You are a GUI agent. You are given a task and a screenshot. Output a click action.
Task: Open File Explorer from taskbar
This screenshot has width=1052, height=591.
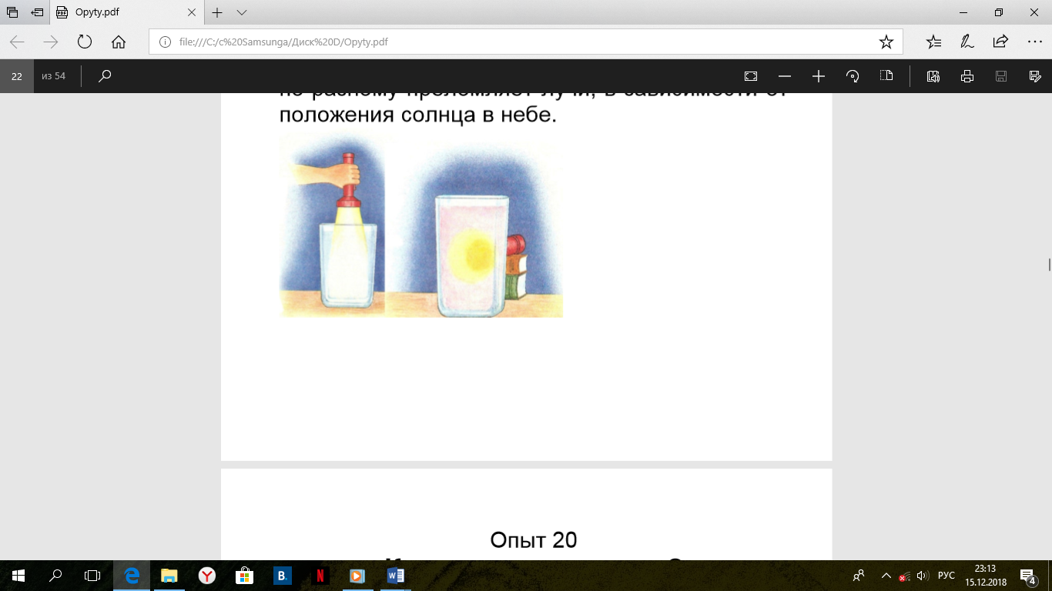pos(169,576)
